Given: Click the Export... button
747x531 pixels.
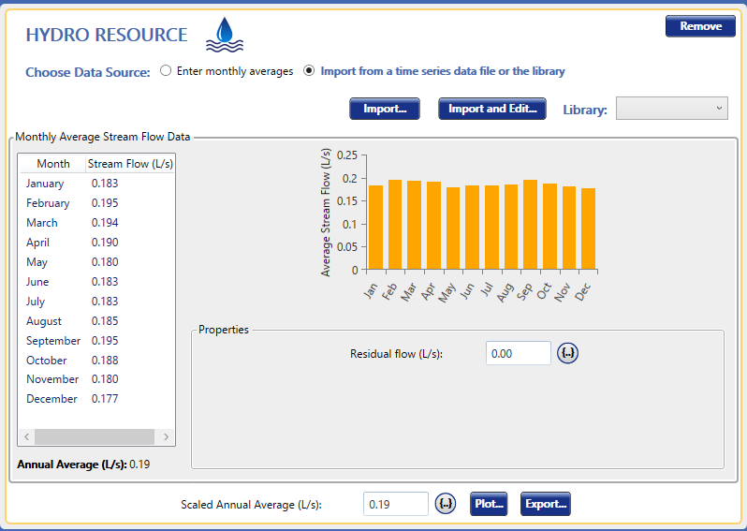Looking at the screenshot, I should (x=545, y=504).
